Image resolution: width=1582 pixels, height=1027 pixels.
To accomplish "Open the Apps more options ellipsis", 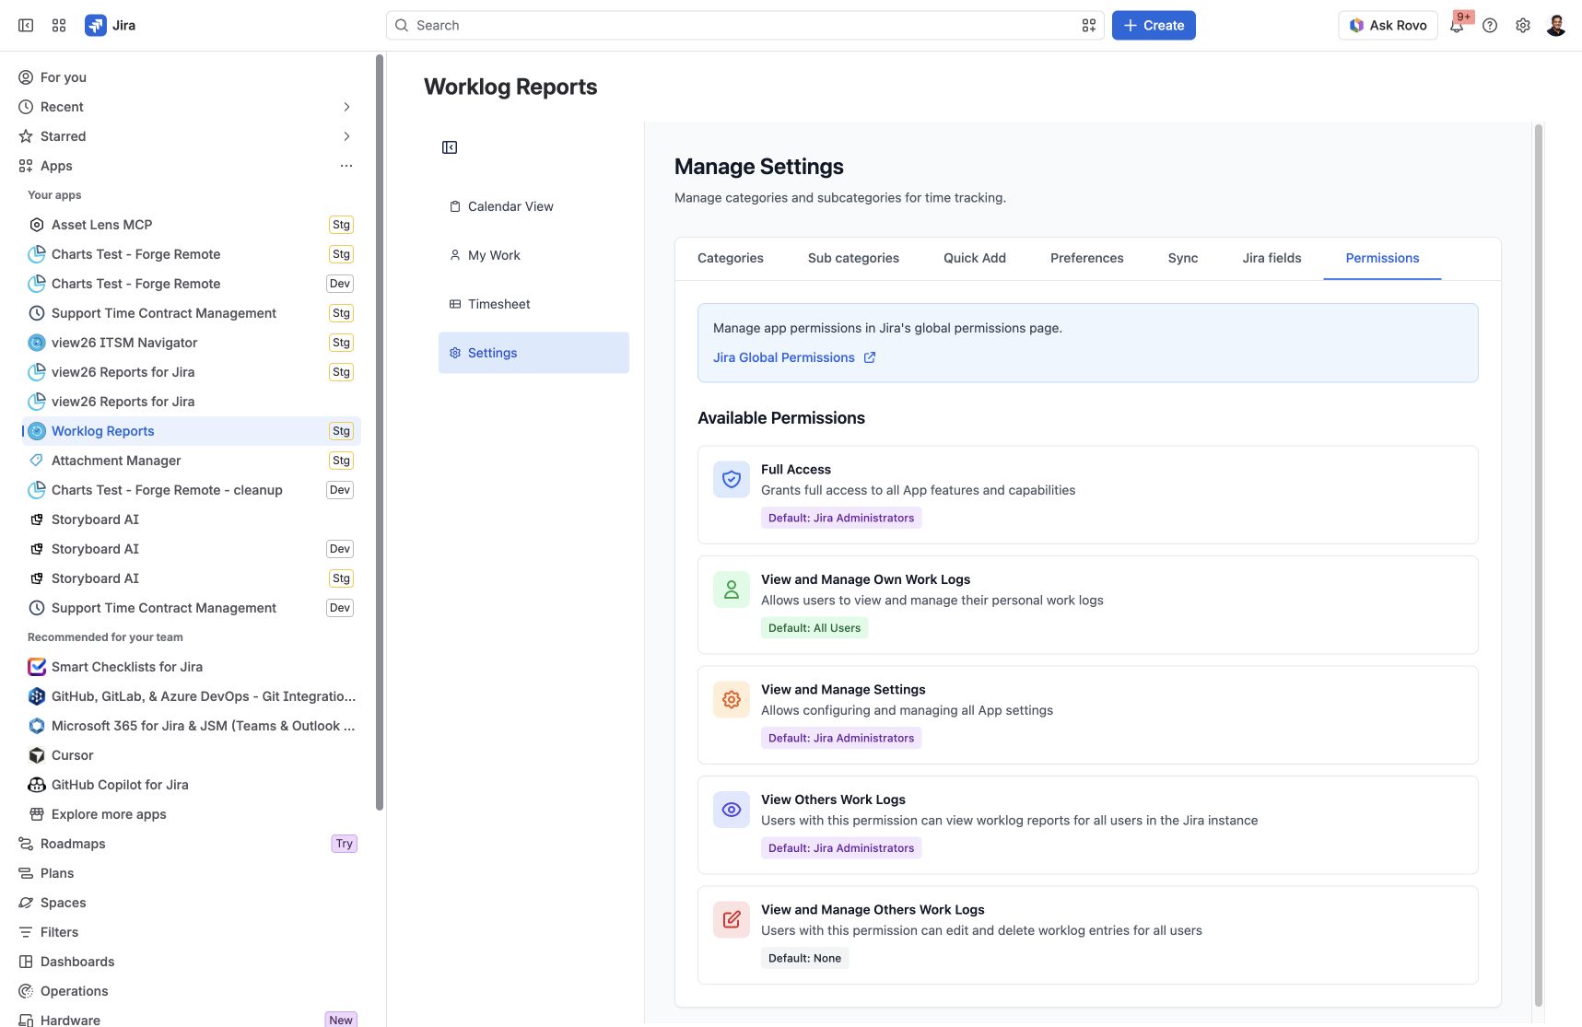I will (346, 166).
